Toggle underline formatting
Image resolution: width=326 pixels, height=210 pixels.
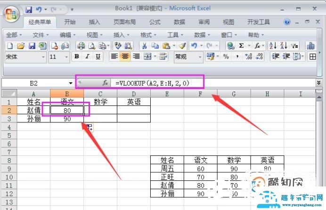[98, 57]
